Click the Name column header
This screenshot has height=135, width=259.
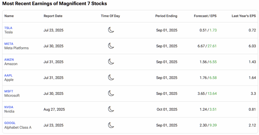(9, 16)
